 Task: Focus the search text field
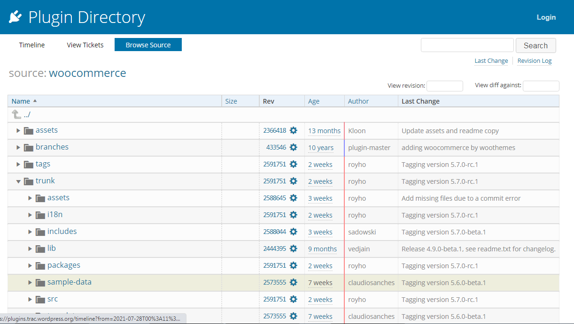[x=467, y=45]
